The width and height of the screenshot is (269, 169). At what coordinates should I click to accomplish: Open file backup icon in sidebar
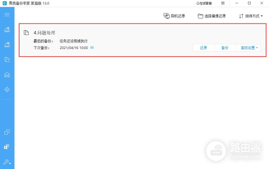7,59
